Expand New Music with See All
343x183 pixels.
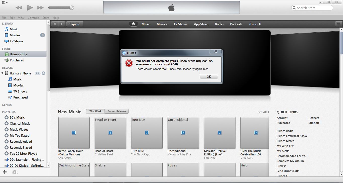tap(263, 112)
